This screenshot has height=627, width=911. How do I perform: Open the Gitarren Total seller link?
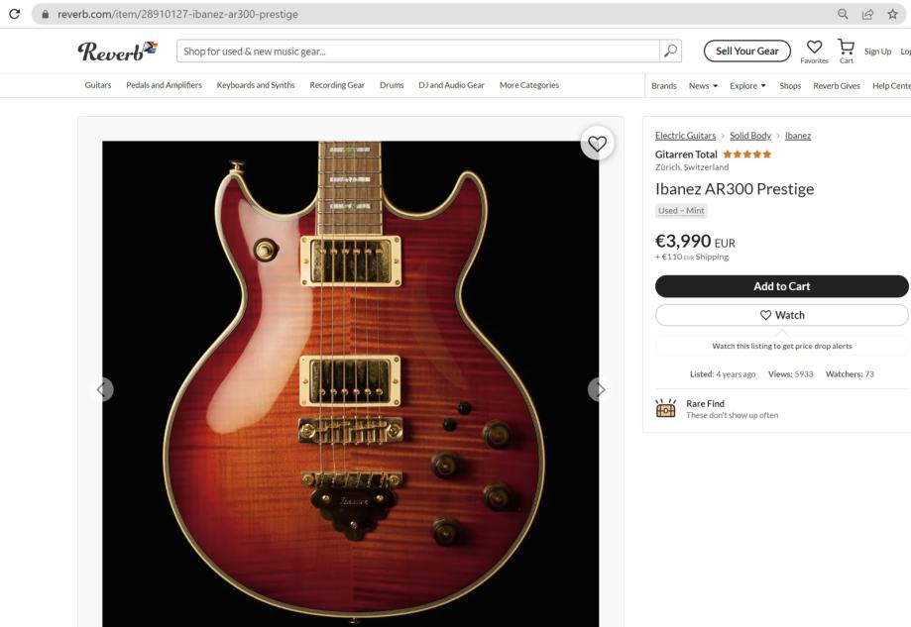(686, 155)
